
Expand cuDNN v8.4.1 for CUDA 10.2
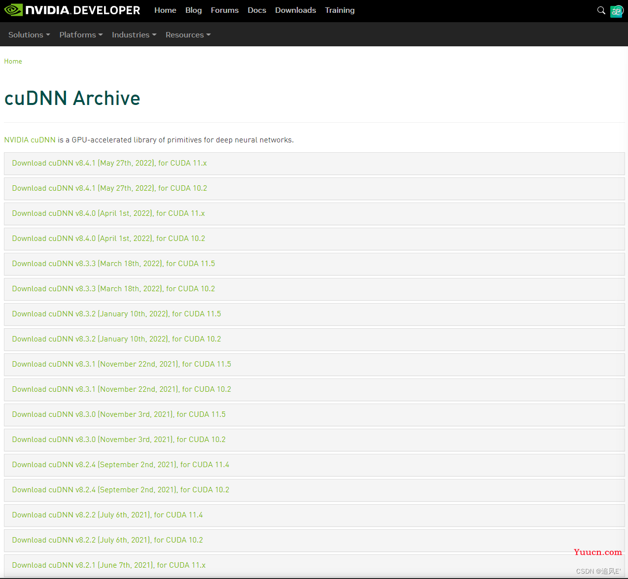pyautogui.click(x=314, y=189)
